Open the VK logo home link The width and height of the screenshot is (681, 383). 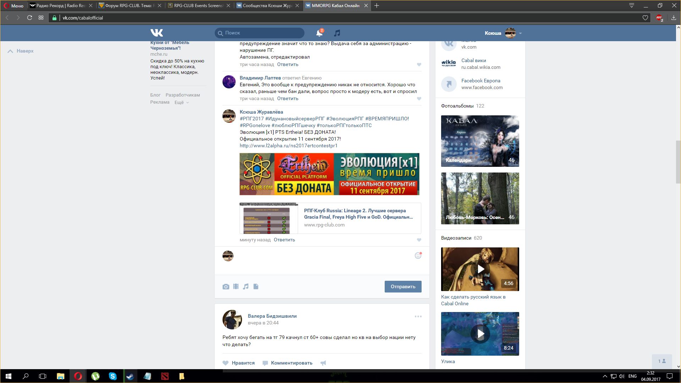[156, 33]
